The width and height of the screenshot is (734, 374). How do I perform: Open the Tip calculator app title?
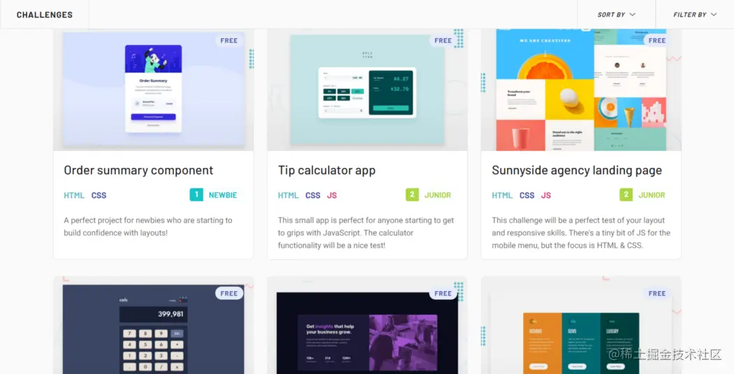point(326,170)
